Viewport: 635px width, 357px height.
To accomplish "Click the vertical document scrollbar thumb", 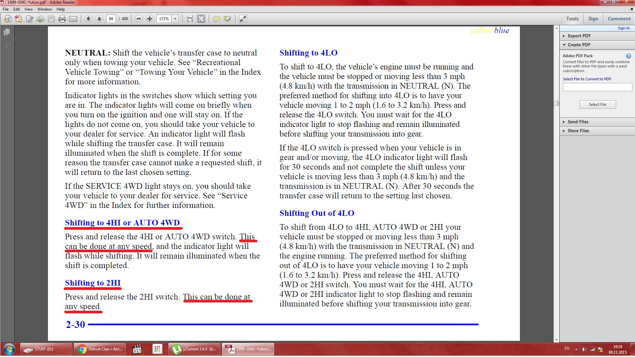I will 557,103.
